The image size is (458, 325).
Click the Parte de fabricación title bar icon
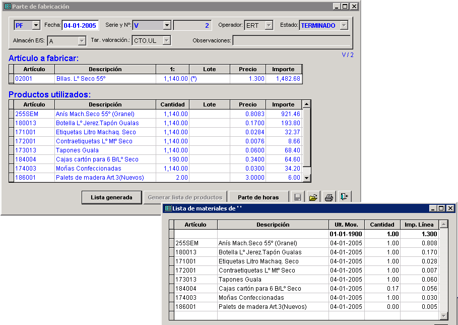[x=8, y=7]
